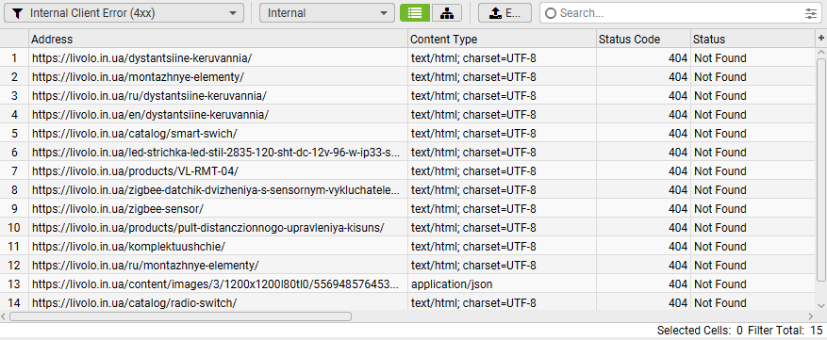The width and height of the screenshot is (827, 340).
Task: Click the Content Type column header
Action: pos(502,39)
